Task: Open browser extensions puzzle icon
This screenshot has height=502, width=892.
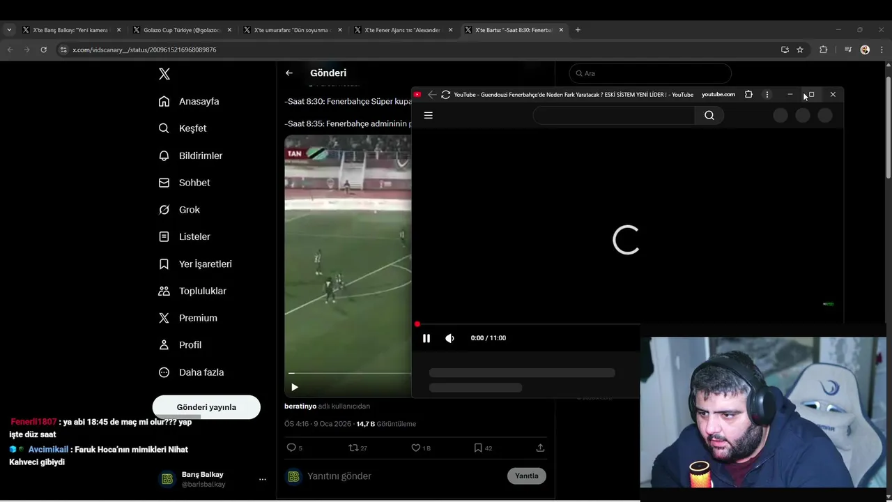Action: click(x=823, y=50)
